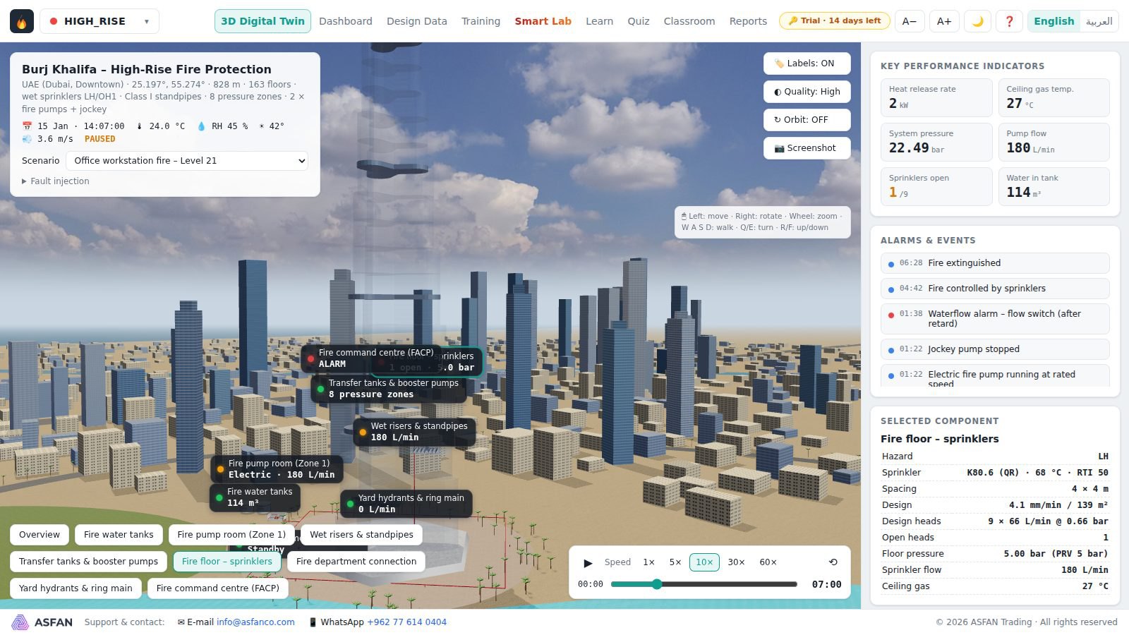Click the Sprinklers open KPI card

(936, 186)
